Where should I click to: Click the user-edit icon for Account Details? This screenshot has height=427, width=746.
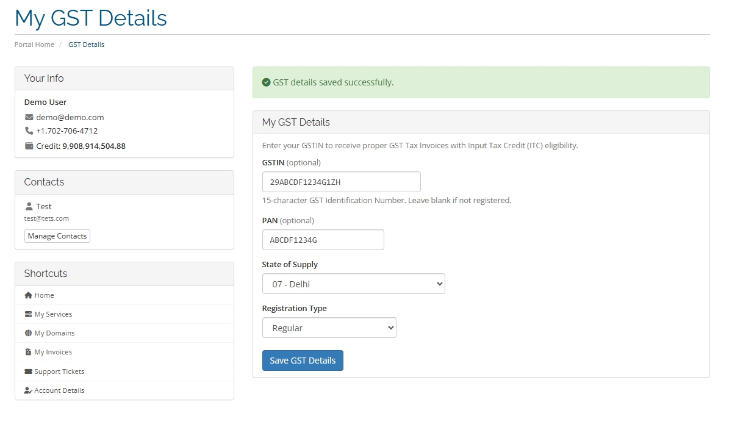pyautogui.click(x=28, y=390)
